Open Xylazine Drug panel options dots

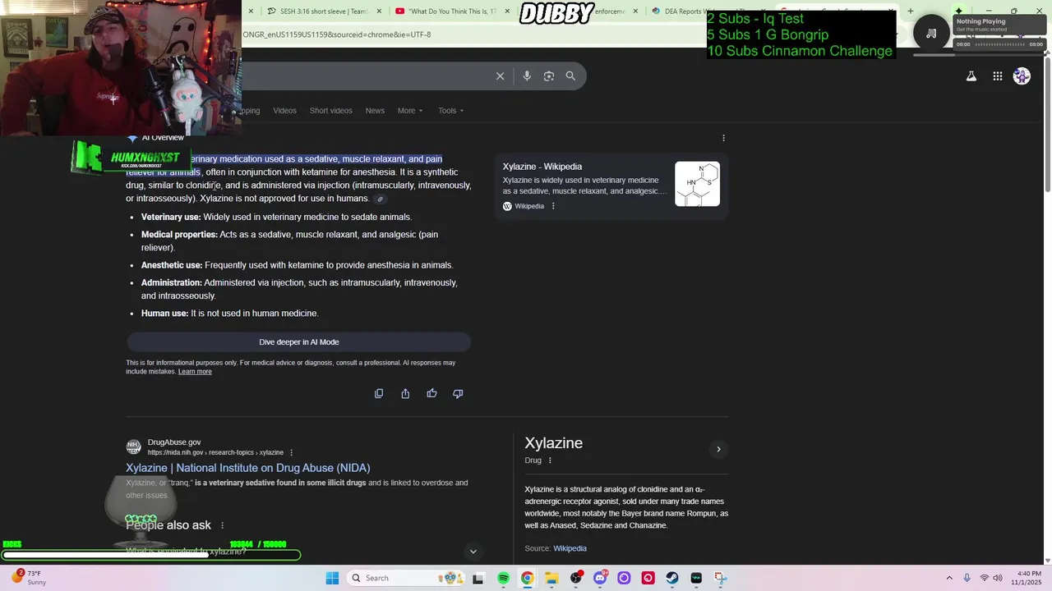550,460
